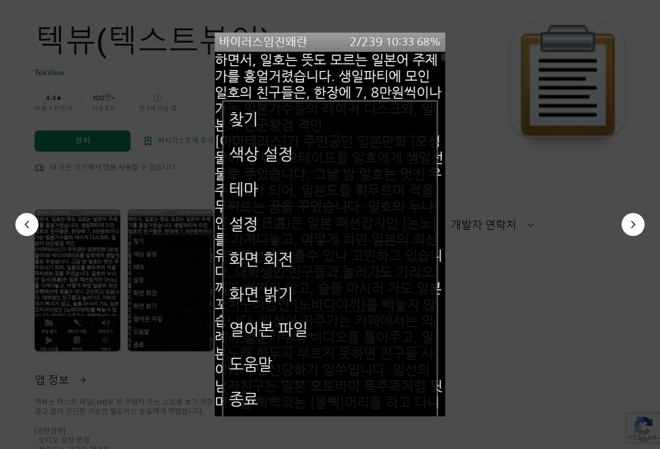This screenshot has width=660, height=449.
Task: Select 설정 in the enlarged menu
Action: [x=330, y=224]
